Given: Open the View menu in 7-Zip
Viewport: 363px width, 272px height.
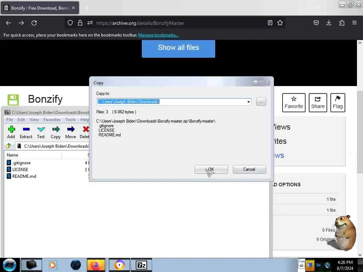Looking at the screenshot, I should [x=34, y=120].
